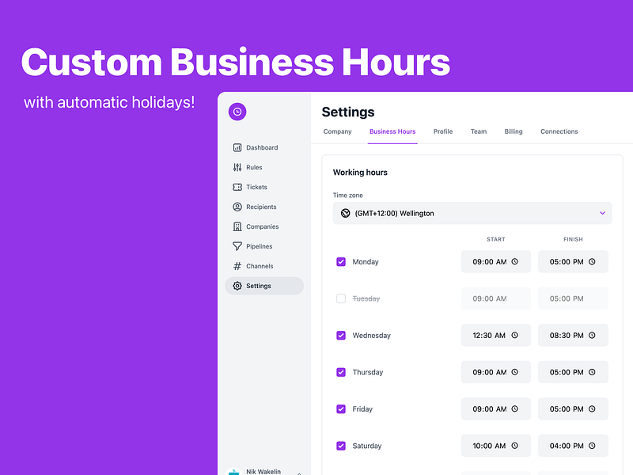Open Channels in sidebar
This screenshot has width=633, height=475.
coord(264,266)
